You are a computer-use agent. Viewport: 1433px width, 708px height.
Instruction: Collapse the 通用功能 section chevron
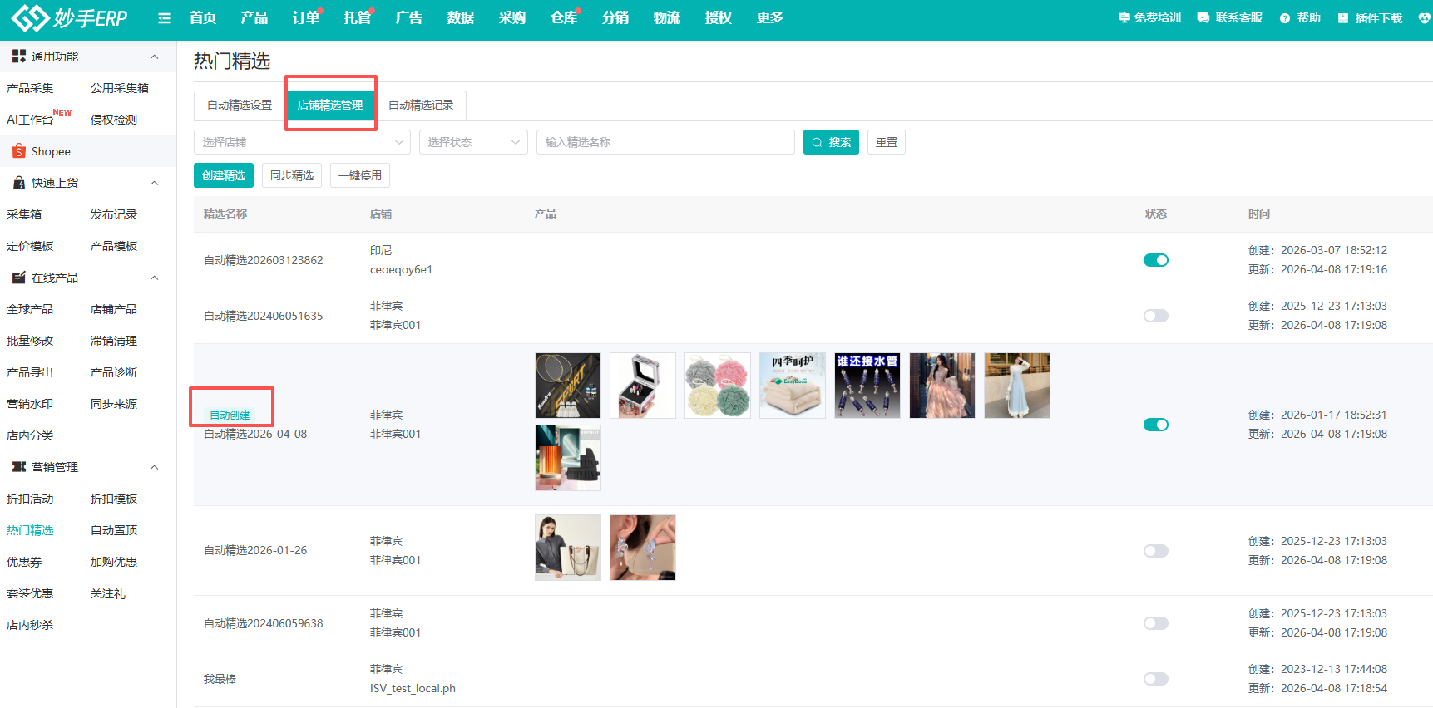pos(155,57)
